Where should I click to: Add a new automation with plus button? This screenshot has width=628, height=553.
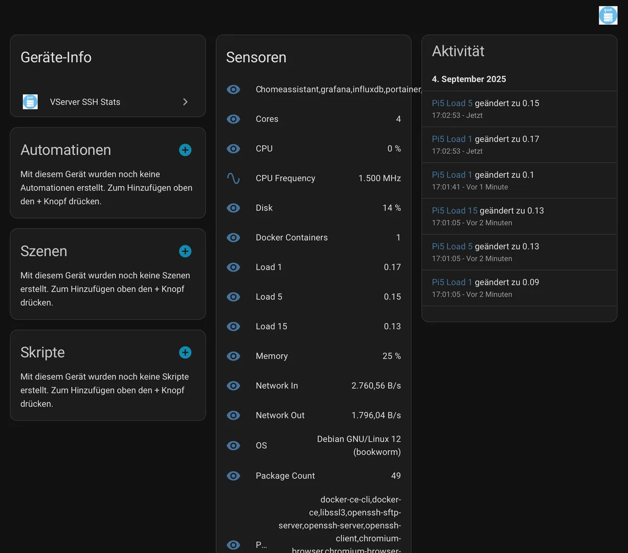click(x=185, y=150)
